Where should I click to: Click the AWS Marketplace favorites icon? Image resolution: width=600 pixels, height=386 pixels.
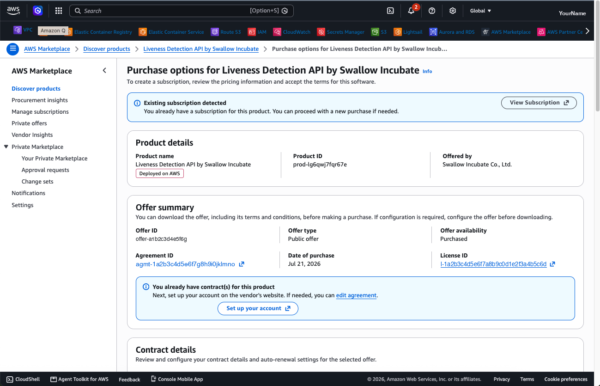[x=485, y=32]
